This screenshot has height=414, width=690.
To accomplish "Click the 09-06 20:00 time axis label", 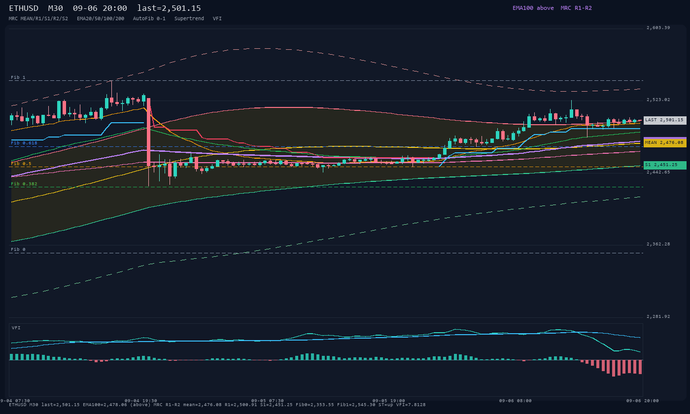I will pos(642,401).
